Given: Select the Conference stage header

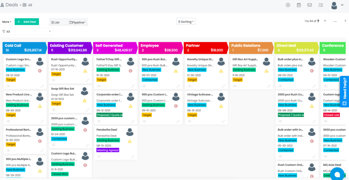Looking at the screenshot, I should click(x=333, y=48).
